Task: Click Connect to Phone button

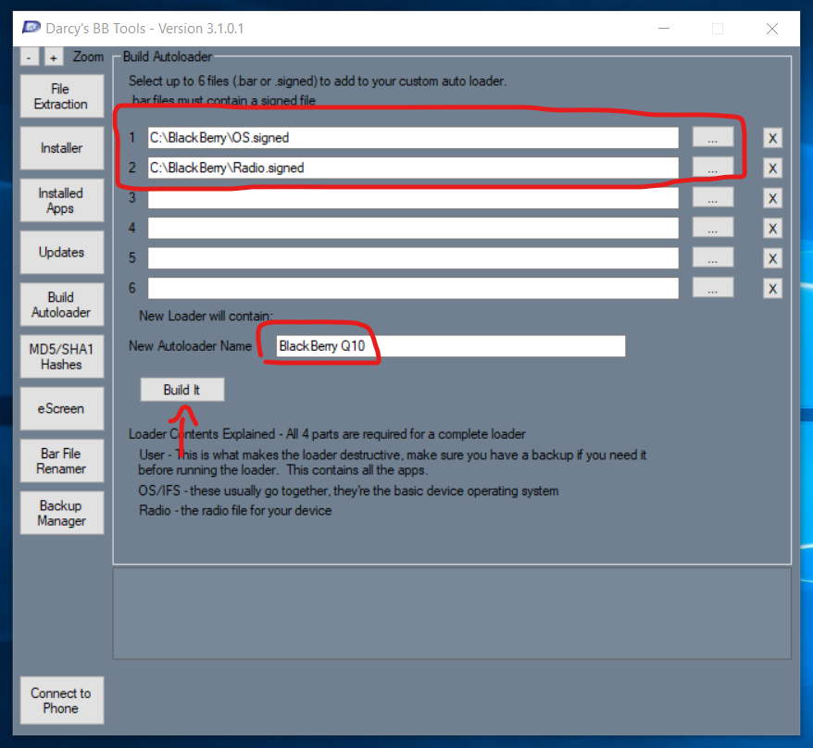Action: pos(62,700)
